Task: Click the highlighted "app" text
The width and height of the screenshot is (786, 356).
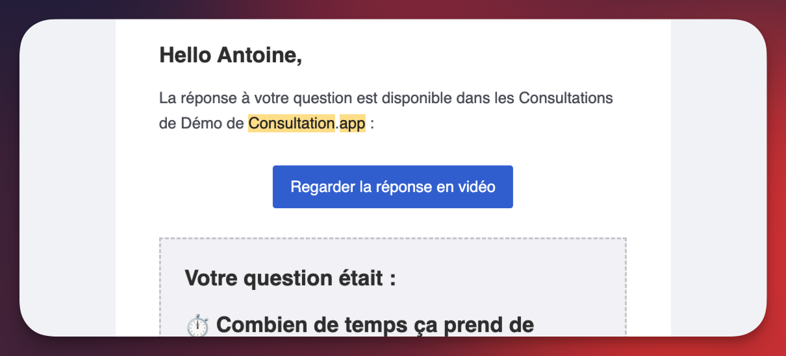Action: (353, 123)
